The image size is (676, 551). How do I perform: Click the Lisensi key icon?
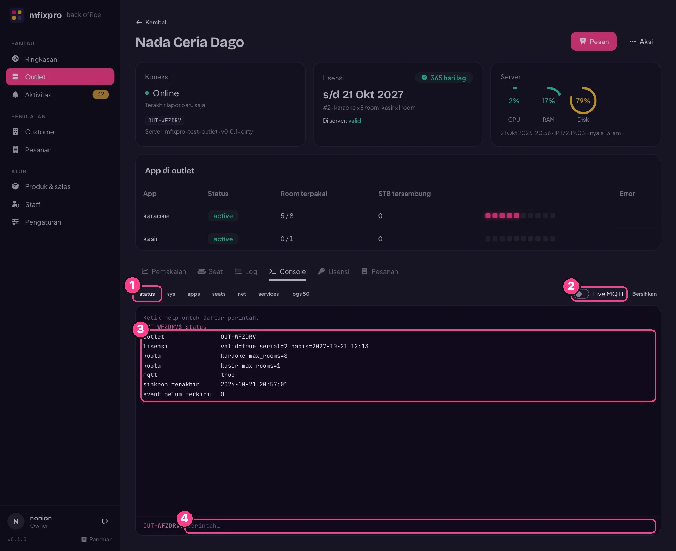[x=321, y=271]
